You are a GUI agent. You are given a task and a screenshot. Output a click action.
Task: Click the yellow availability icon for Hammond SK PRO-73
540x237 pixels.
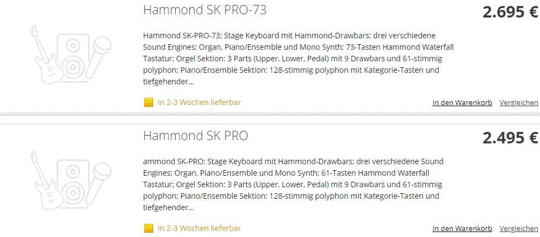(x=148, y=102)
